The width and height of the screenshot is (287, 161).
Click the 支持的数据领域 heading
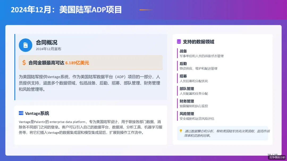coord(199,42)
